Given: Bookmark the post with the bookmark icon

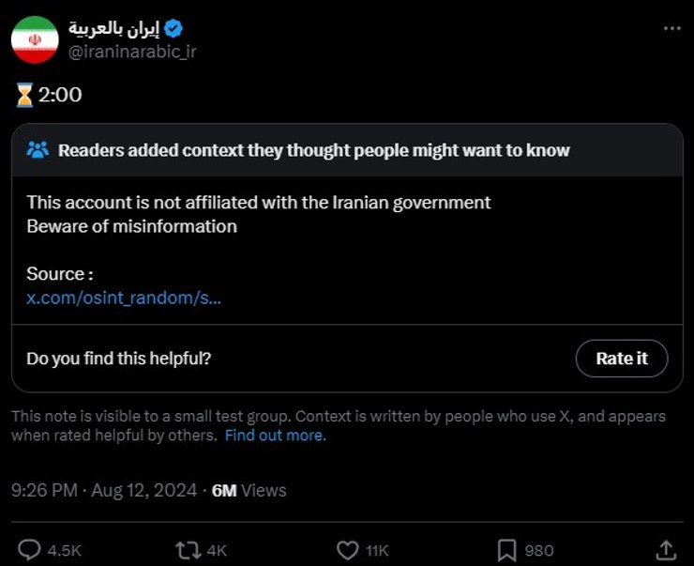Looking at the screenshot, I should pos(506,549).
